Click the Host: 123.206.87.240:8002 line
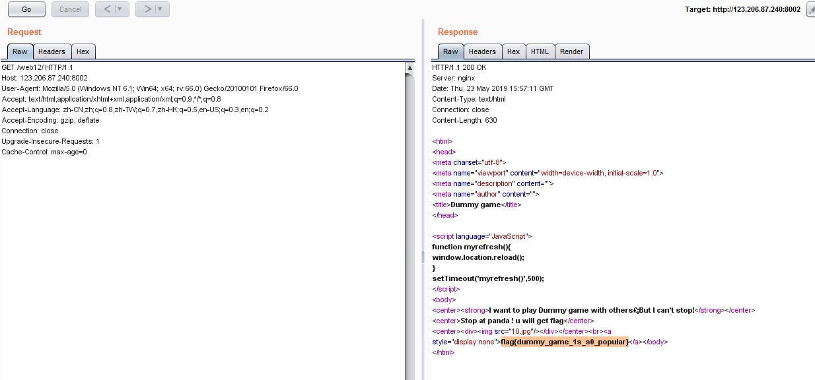 44,78
